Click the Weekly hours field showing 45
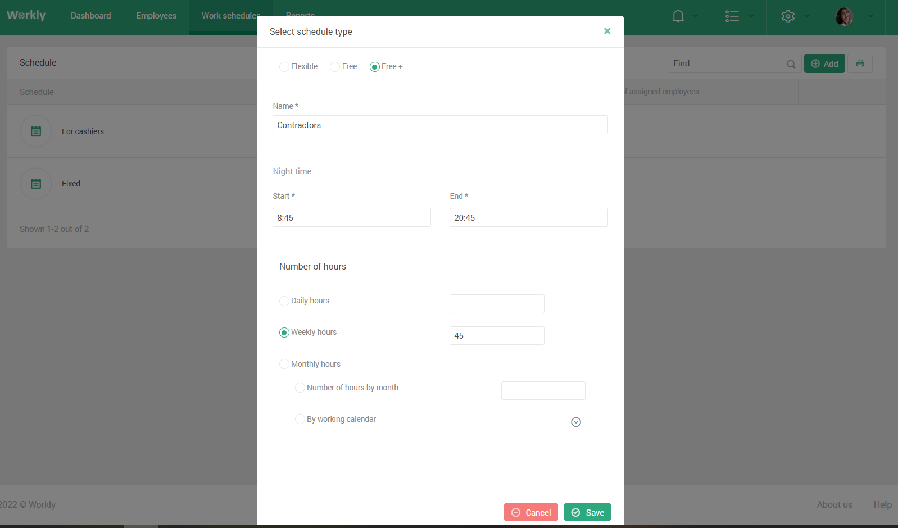The image size is (898, 528). (x=497, y=335)
